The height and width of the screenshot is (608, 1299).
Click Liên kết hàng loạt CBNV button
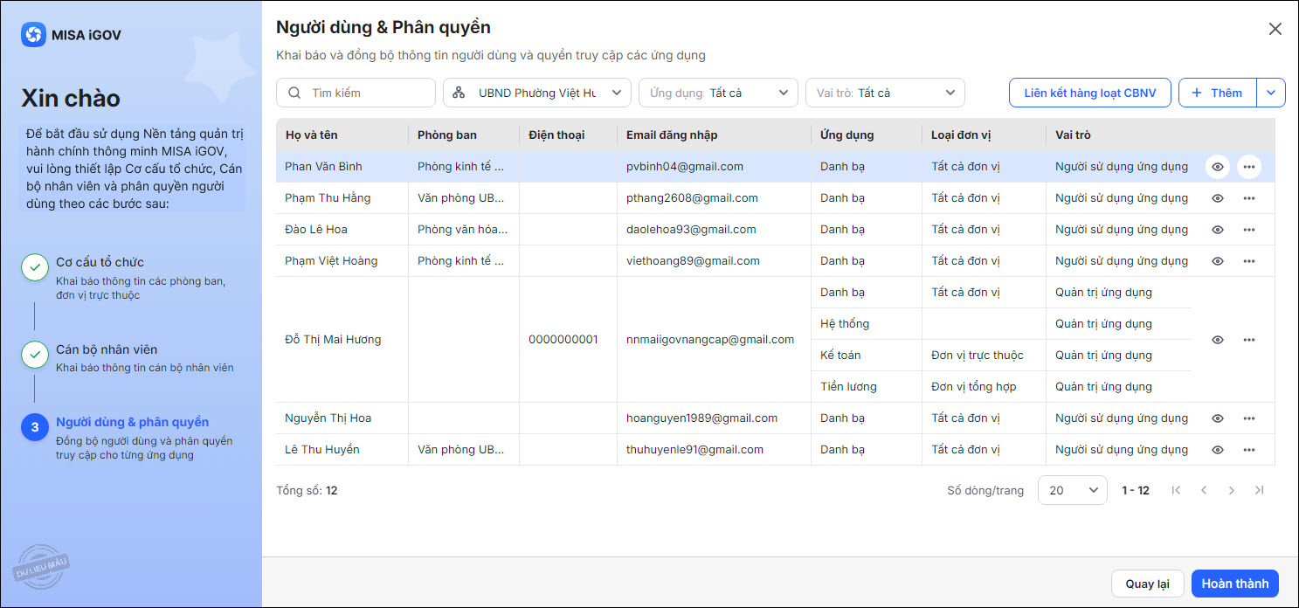coord(1089,93)
